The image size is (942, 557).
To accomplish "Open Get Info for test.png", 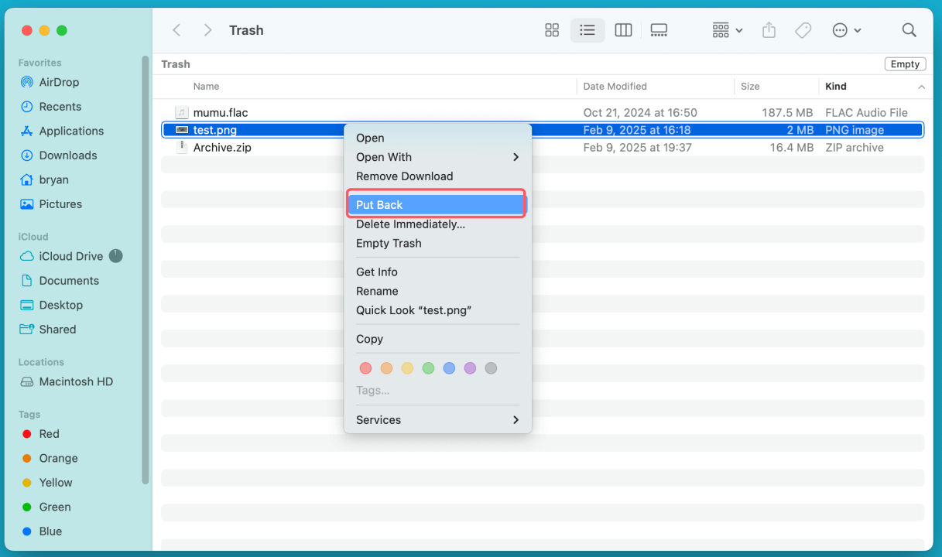I will coord(377,272).
